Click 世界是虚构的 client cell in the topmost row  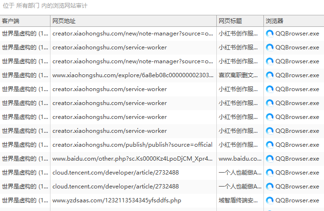point(25,34)
